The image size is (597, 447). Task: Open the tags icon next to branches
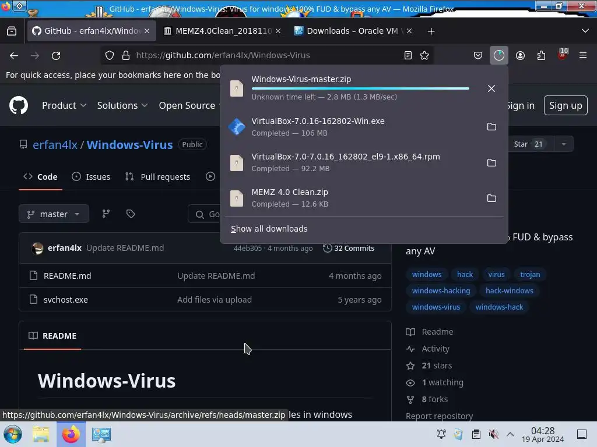pos(131,214)
